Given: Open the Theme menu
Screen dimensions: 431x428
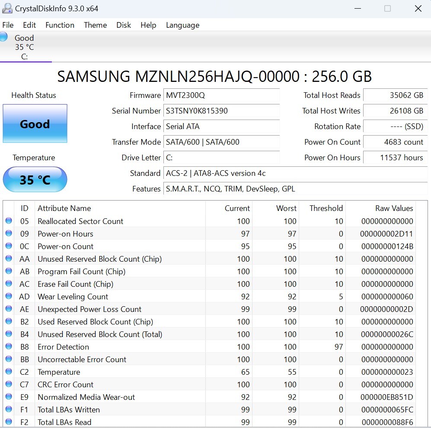Looking at the screenshot, I should pos(95,25).
